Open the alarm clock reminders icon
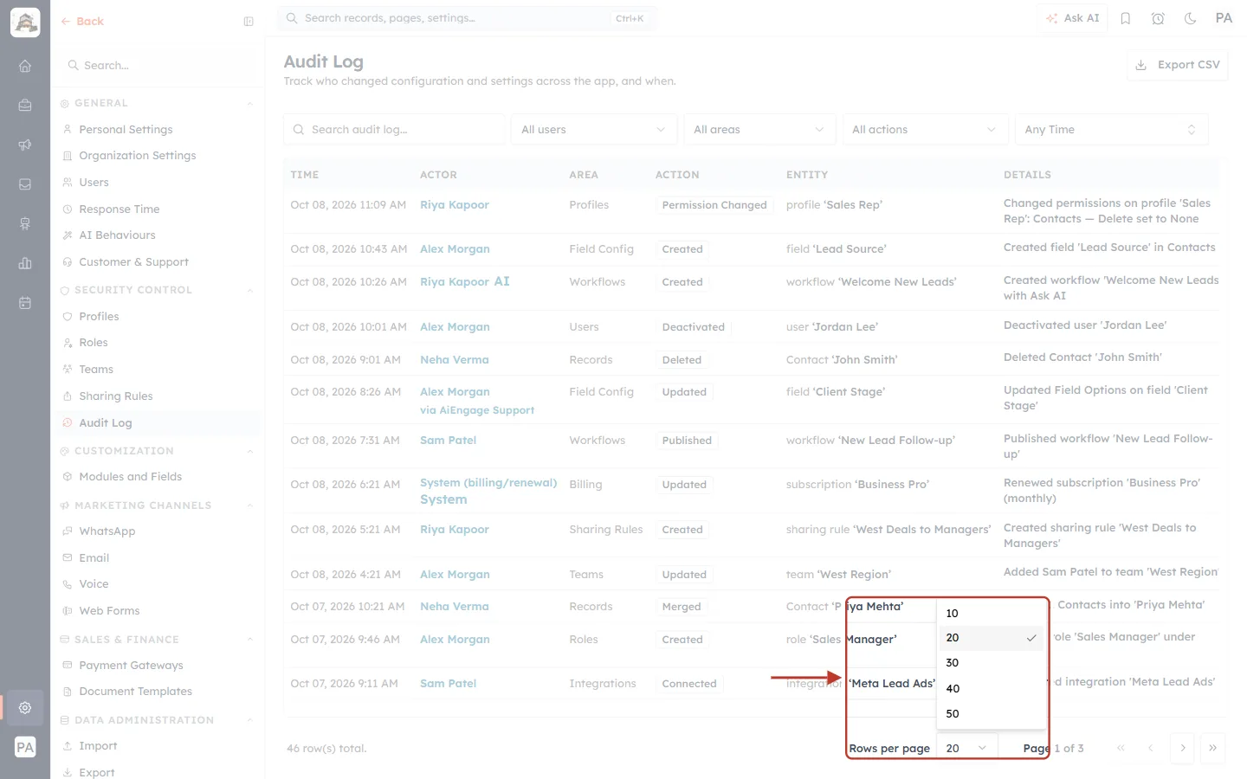Viewport: 1247px width, 779px height. (x=1158, y=18)
